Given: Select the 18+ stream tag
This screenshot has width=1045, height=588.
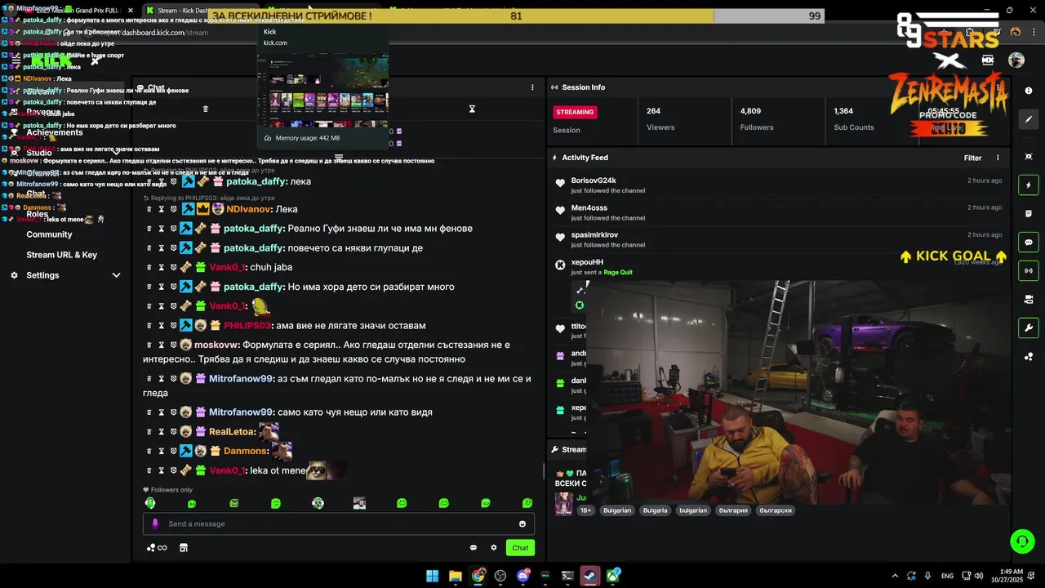Looking at the screenshot, I should [x=585, y=510].
